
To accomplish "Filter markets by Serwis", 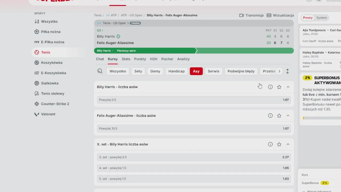I will pos(214,71).
